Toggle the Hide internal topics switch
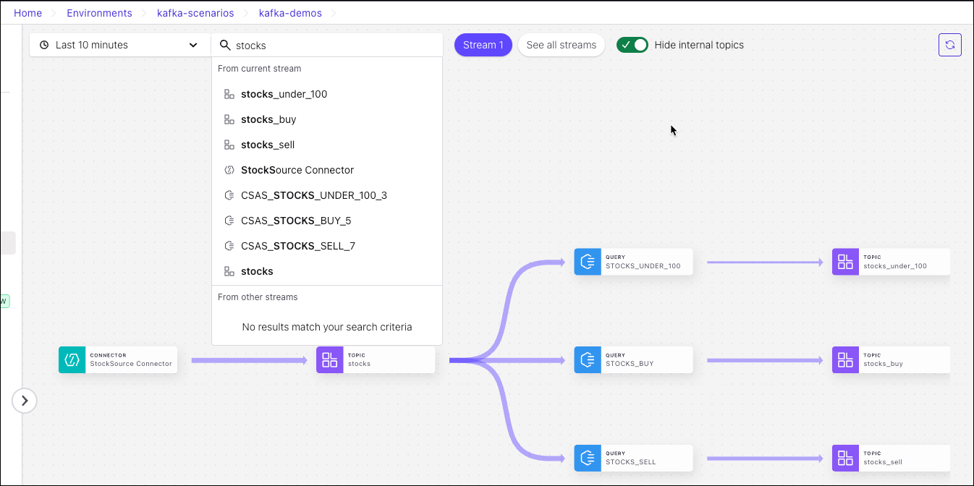Image resolution: width=974 pixels, height=486 pixels. pos(632,45)
